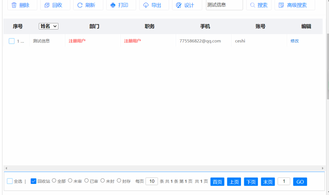Click the horizontal scrollbar left arrow
Image resolution: width=329 pixels, height=195 pixels.
(x=6, y=168)
